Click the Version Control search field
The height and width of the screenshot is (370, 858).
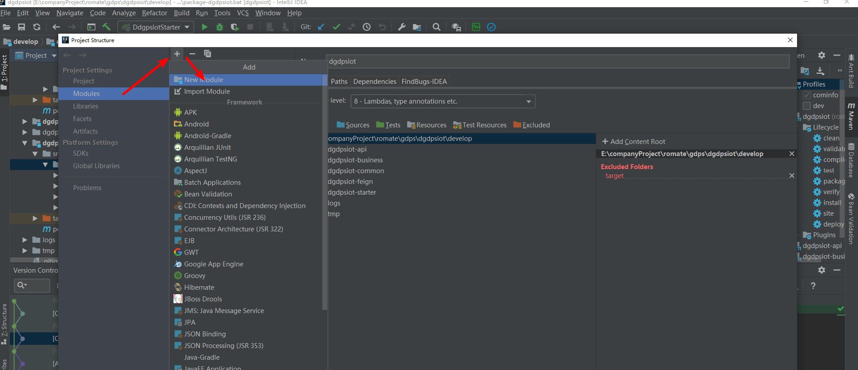[32, 285]
